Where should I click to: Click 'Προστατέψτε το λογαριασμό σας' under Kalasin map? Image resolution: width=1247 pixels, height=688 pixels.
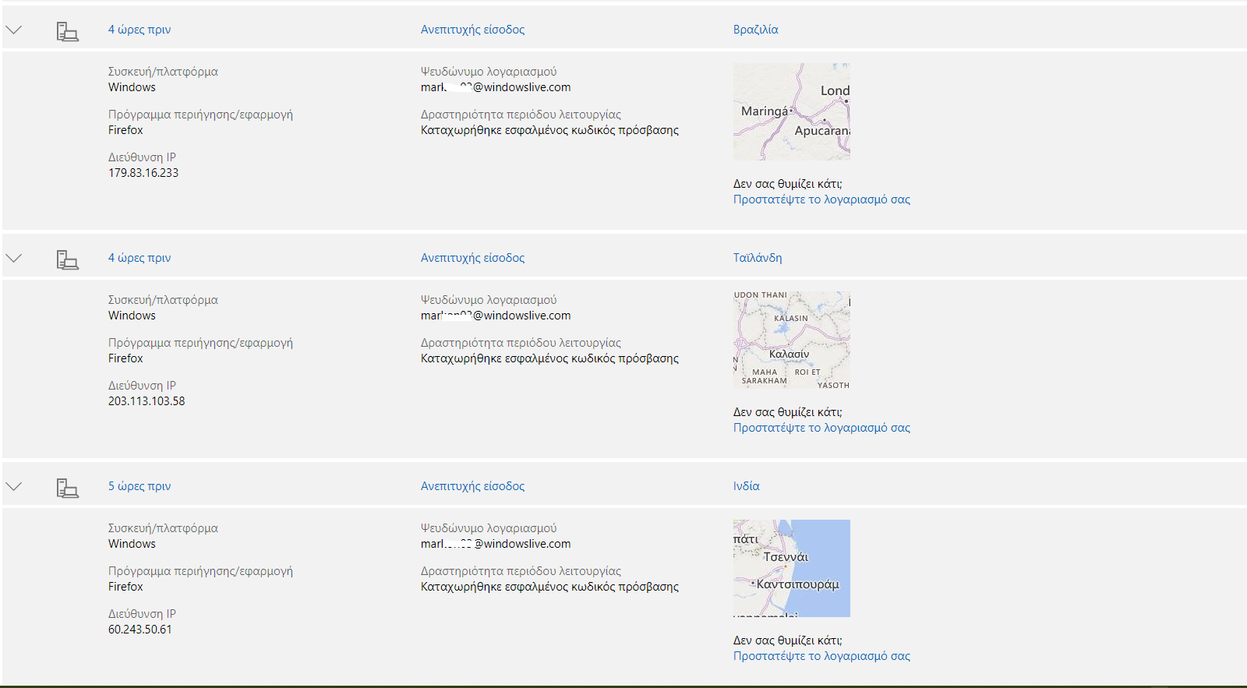821,428
